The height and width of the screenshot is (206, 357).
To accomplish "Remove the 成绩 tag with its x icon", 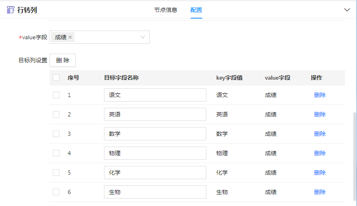I will 70,37.
